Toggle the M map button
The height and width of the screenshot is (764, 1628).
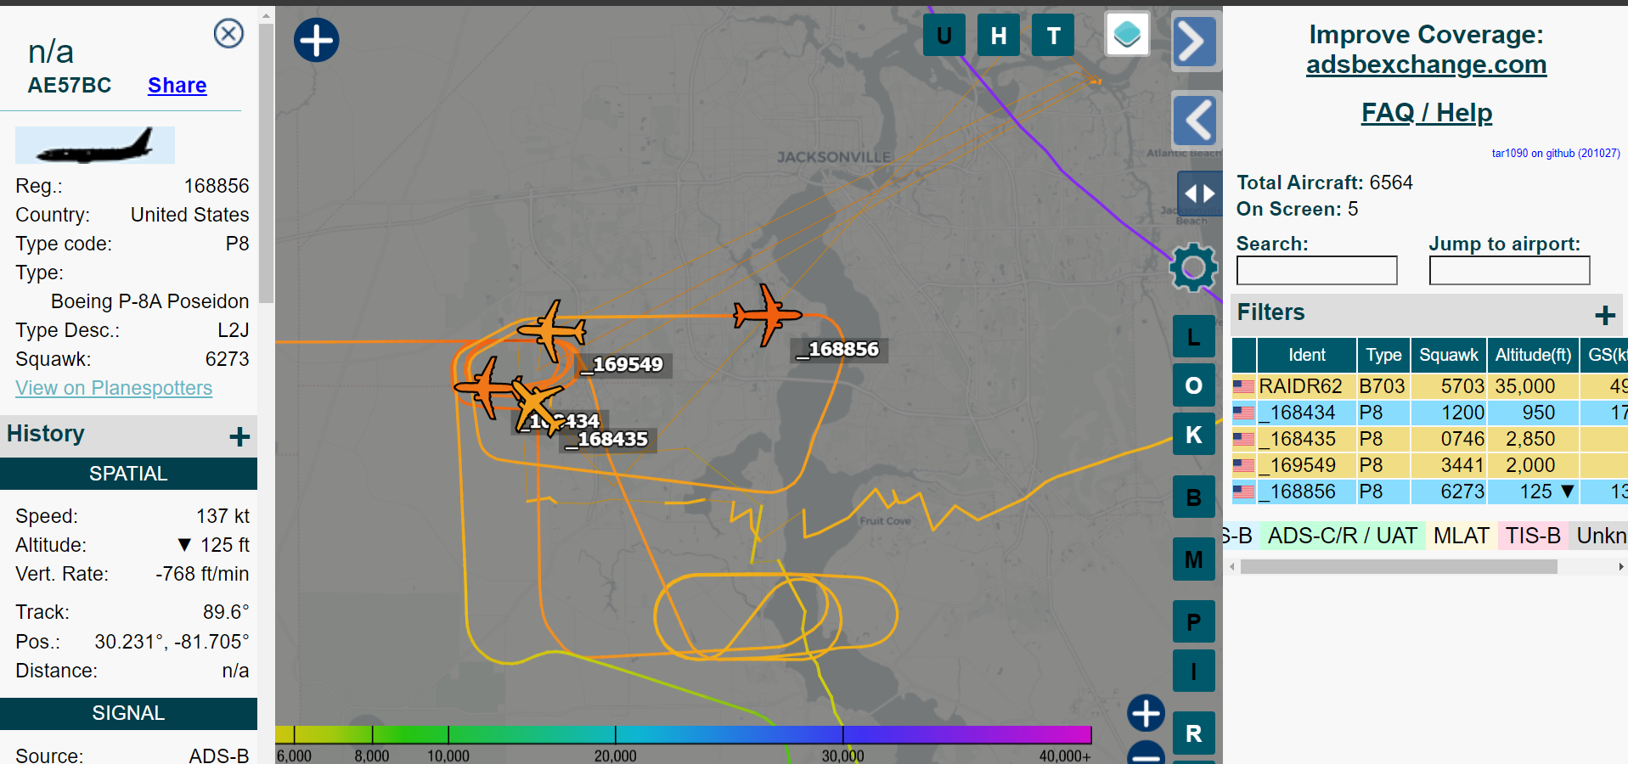pos(1193,559)
